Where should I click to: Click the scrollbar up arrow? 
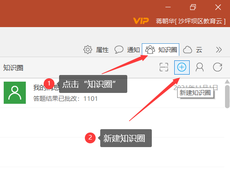point(227,82)
